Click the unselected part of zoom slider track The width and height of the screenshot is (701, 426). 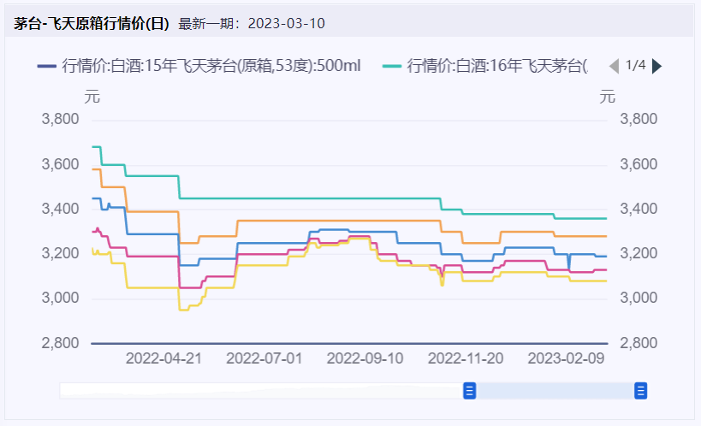262,391
